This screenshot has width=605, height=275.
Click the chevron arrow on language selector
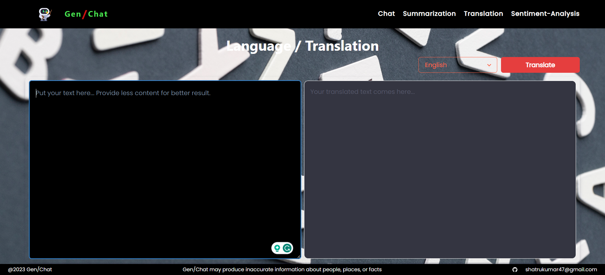click(489, 65)
